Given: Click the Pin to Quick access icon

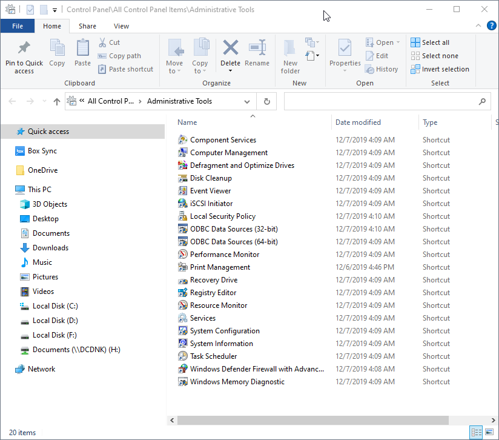Looking at the screenshot, I should (24, 48).
